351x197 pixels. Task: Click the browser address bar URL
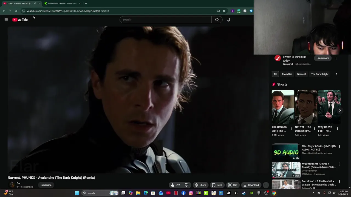point(68,11)
